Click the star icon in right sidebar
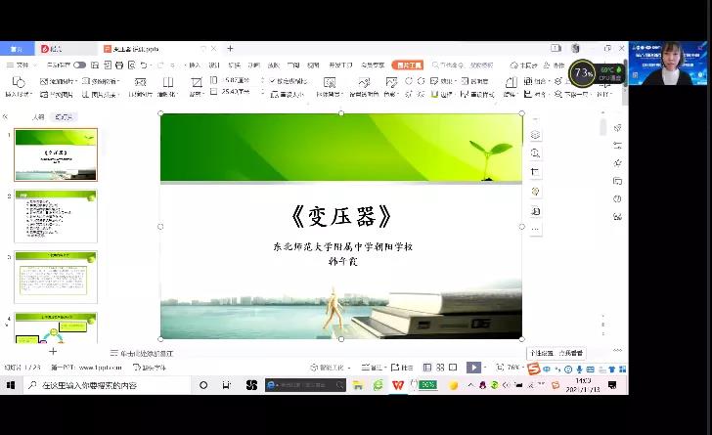Image resolution: width=712 pixels, height=435 pixels. tap(617, 163)
